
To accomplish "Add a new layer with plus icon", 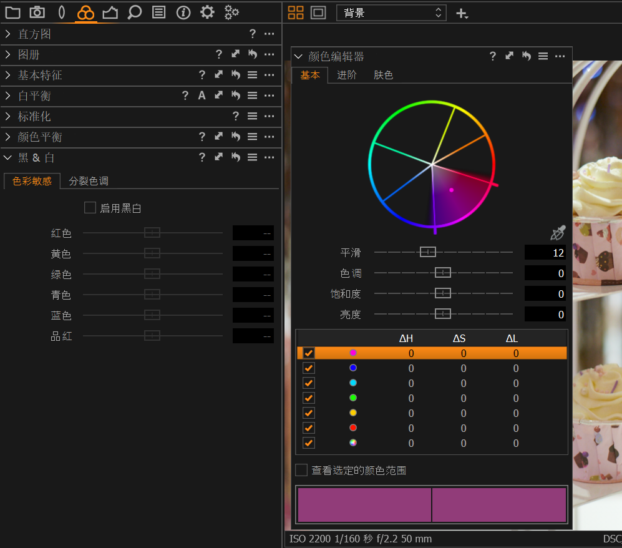I will pyautogui.click(x=462, y=13).
